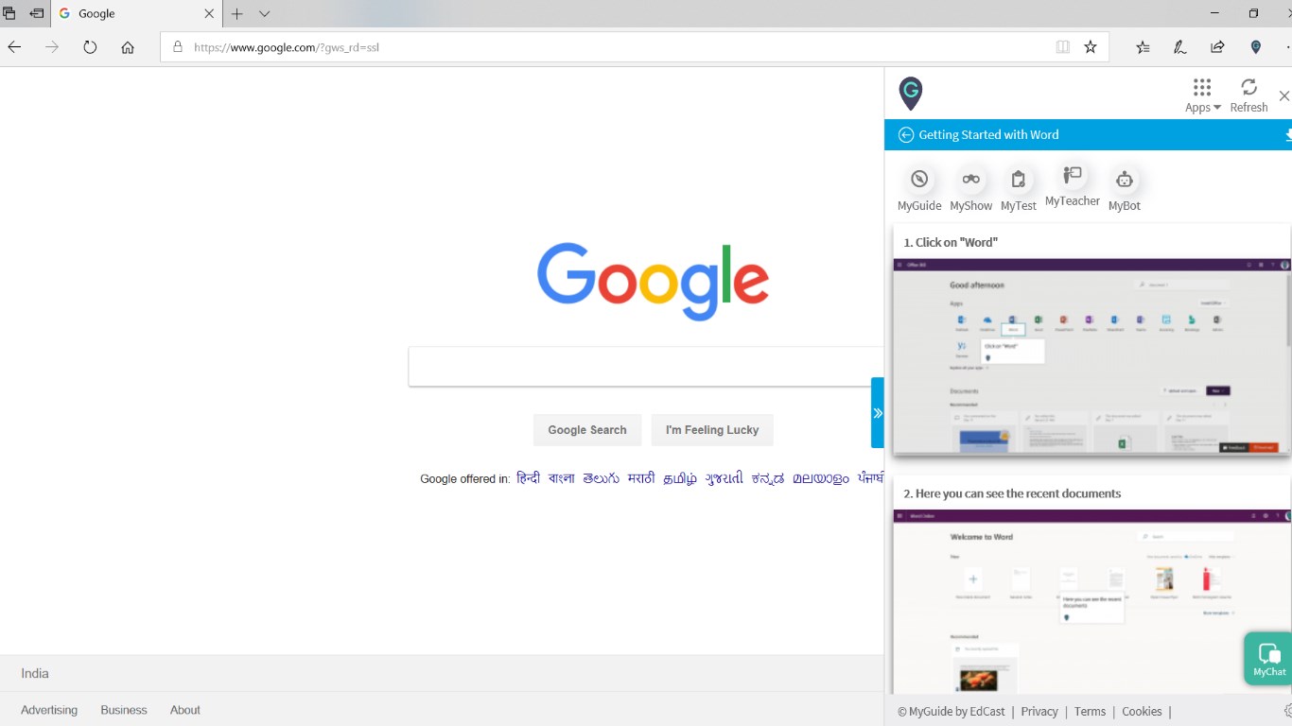The width and height of the screenshot is (1292, 726).
Task: Click the Google search input box
Action: tap(646, 367)
